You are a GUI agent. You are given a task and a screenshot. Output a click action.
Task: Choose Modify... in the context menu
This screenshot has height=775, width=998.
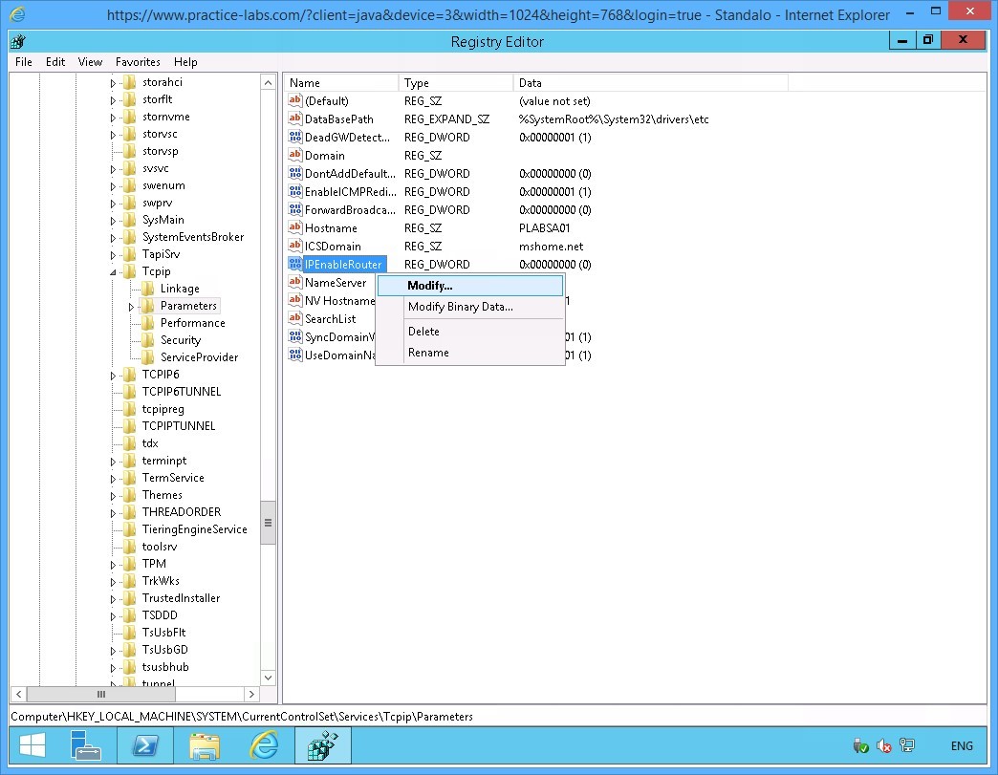point(429,286)
